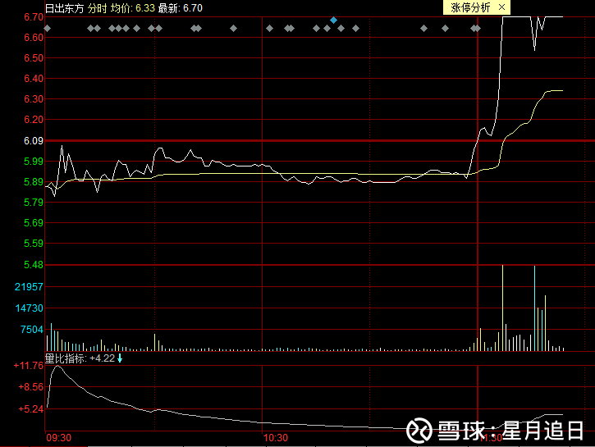Click the 分时 chart mode label
The width and height of the screenshot is (595, 447).
97,8
